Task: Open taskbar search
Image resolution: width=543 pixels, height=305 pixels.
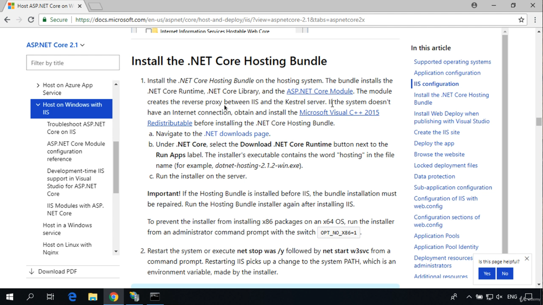Action: click(30, 297)
